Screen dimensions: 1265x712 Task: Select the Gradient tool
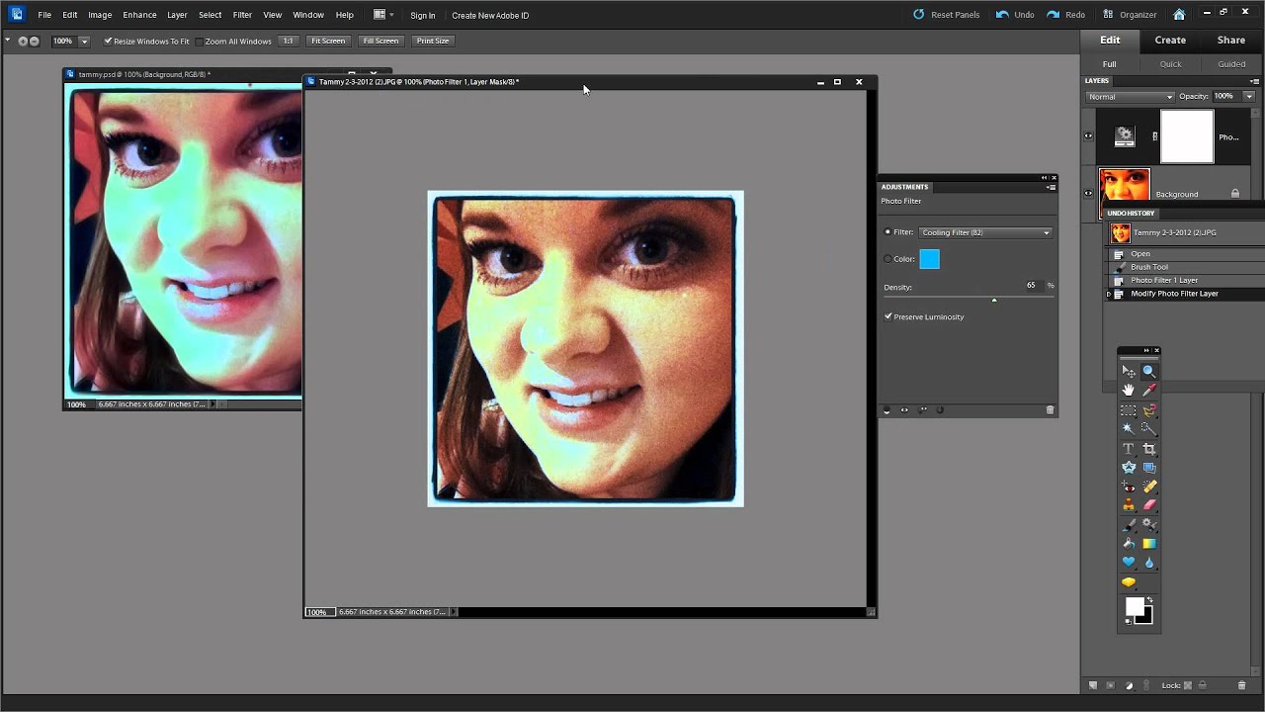[x=1149, y=544]
